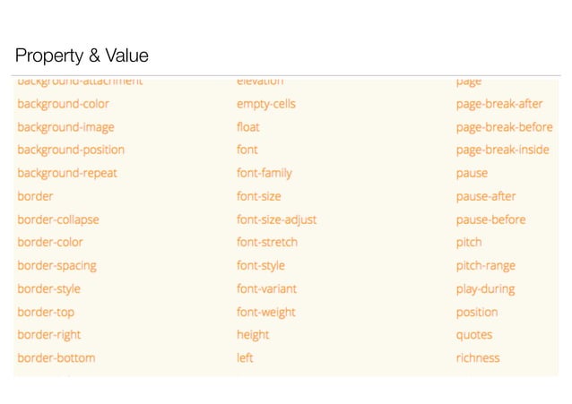572x404 pixels.
Task: Select the page-break-inside link
Action: 502,150
